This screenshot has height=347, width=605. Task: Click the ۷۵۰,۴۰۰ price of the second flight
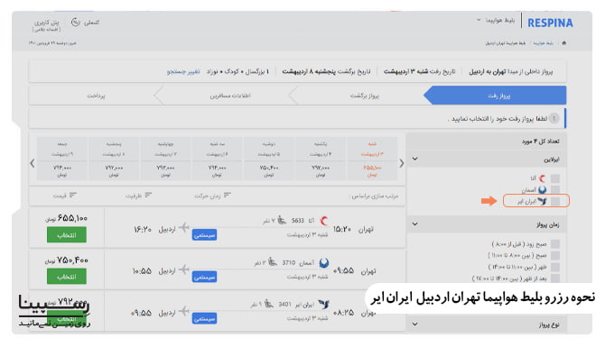72,260
